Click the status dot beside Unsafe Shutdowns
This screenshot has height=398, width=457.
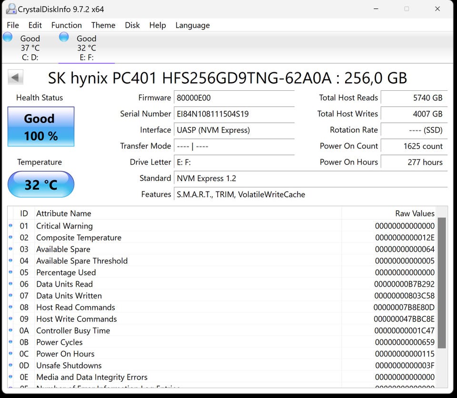point(10,365)
